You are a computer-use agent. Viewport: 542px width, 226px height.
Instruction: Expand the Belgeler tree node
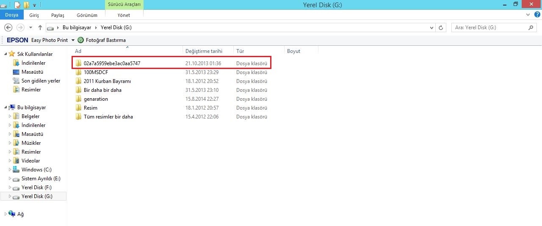(x=10, y=116)
